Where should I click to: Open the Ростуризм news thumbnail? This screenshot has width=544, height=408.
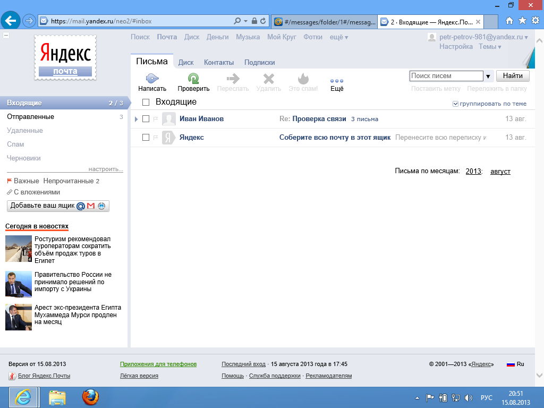point(19,249)
